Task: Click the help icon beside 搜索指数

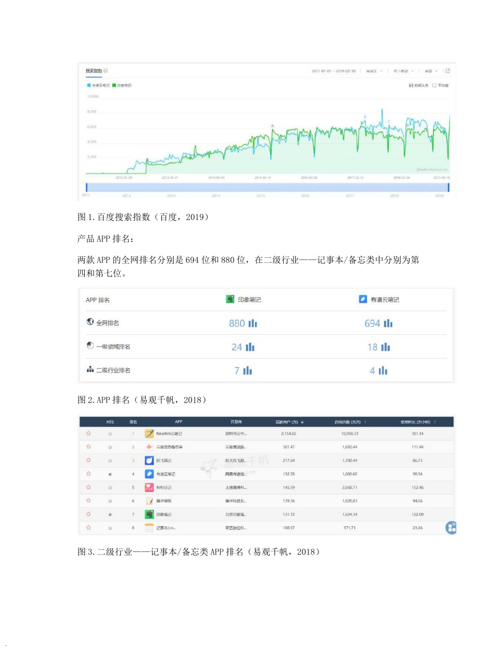Action: (x=105, y=71)
